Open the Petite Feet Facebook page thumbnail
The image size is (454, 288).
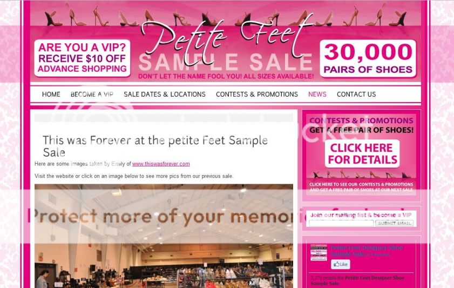[319, 253]
